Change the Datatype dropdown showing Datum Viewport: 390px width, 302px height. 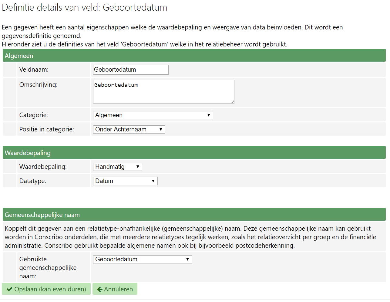click(125, 181)
